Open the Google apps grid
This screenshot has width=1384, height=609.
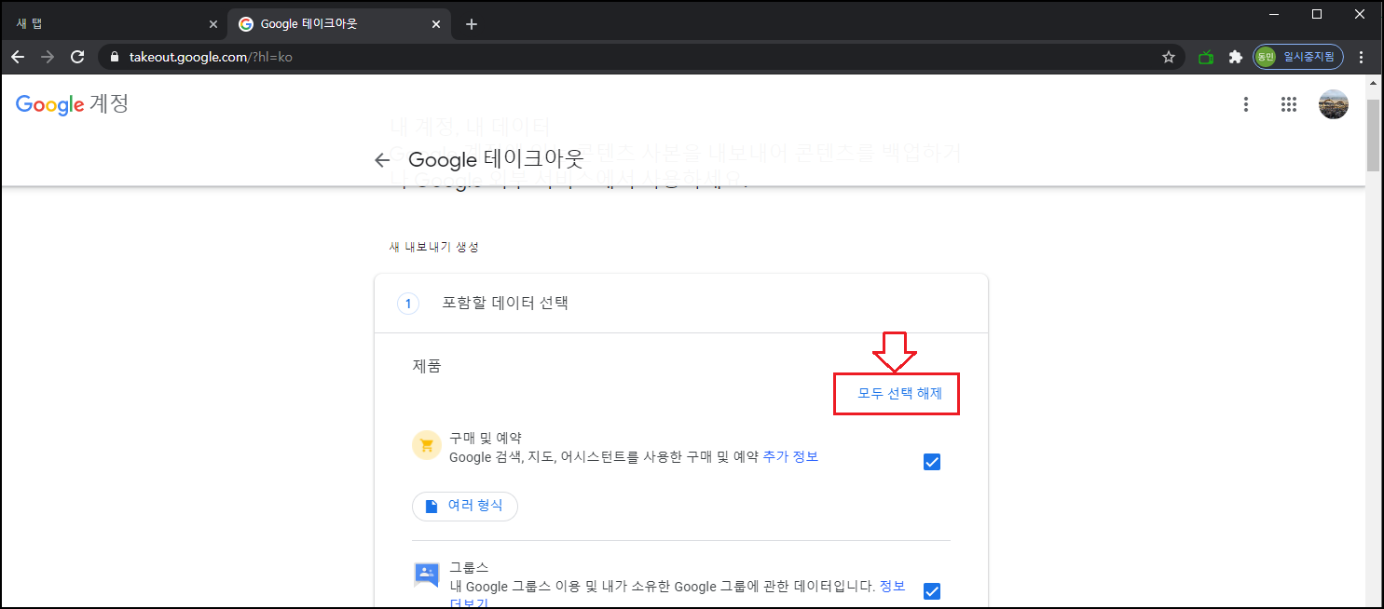1289,104
